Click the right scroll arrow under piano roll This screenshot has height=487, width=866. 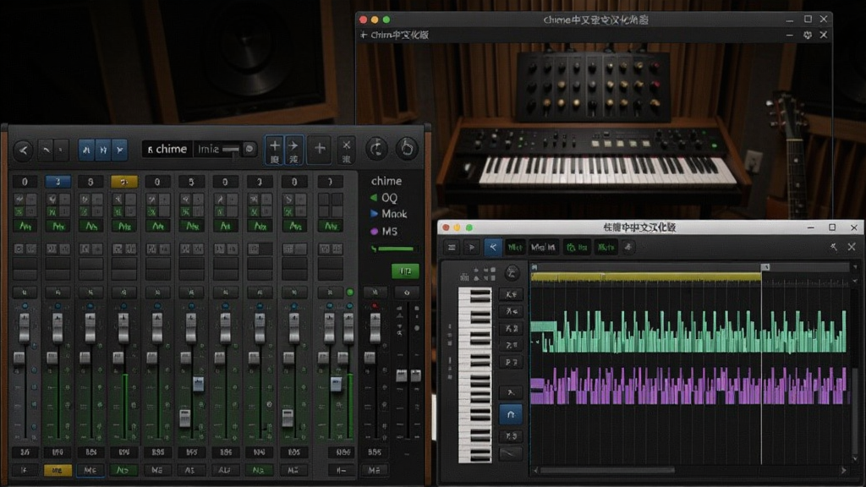843,470
